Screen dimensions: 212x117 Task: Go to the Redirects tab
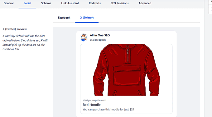coord(95,3)
